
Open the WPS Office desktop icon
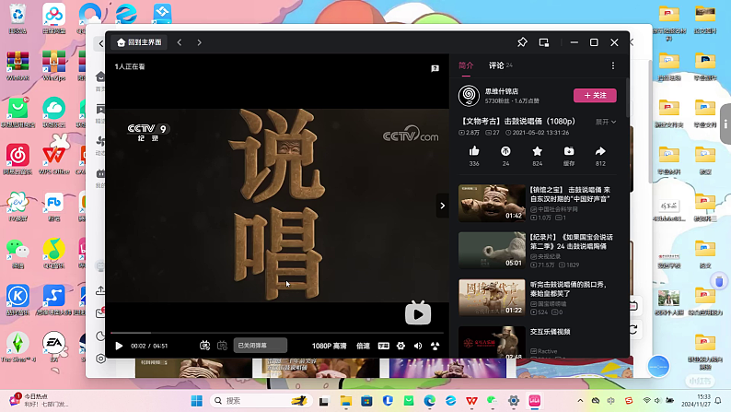[x=53, y=159]
